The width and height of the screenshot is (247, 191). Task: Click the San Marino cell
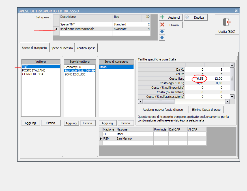135,138
